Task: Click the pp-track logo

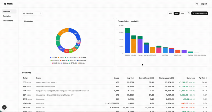Action: click(x=8, y=4)
